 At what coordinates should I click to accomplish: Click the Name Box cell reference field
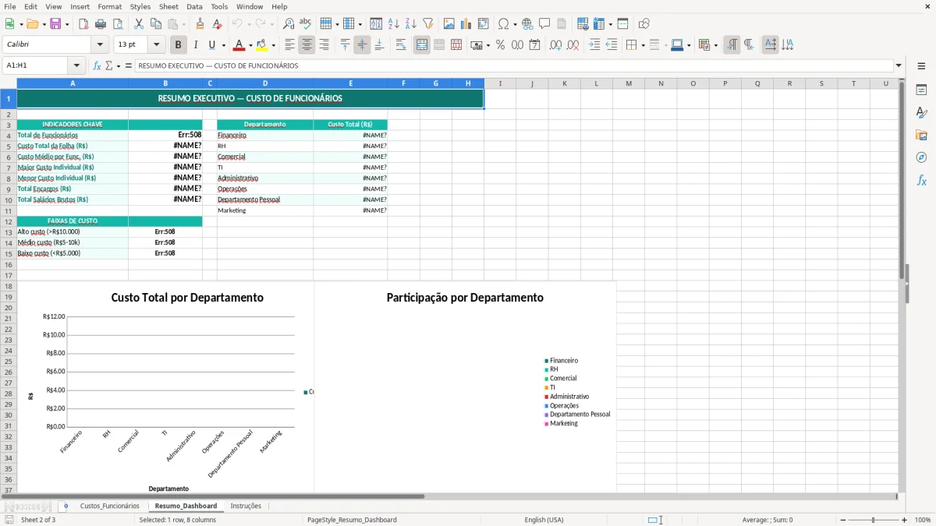[x=36, y=66]
